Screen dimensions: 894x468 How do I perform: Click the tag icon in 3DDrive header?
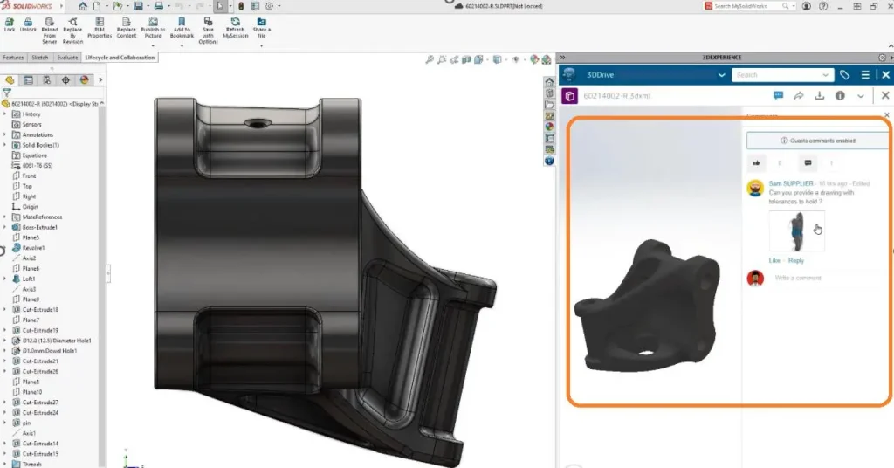[844, 75]
